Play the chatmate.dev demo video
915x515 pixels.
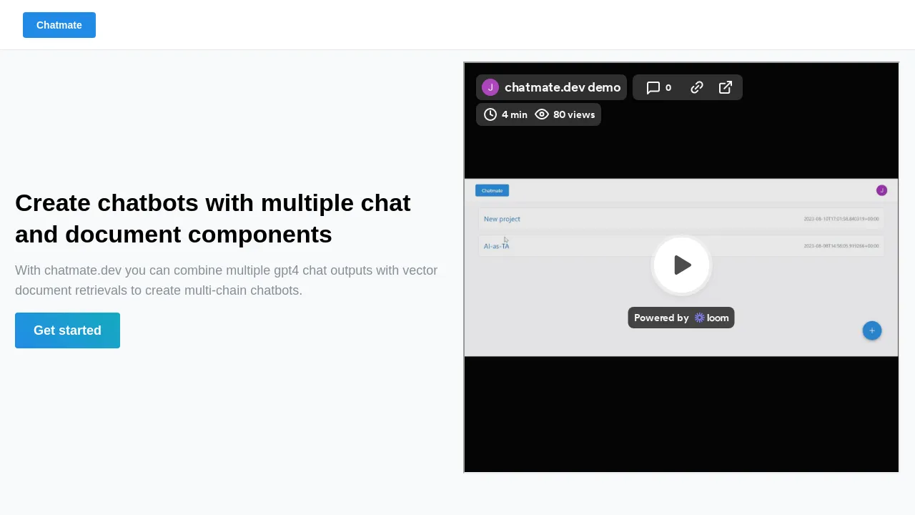click(x=681, y=265)
